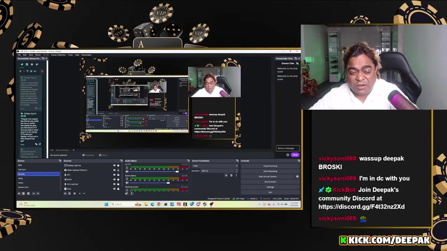Open the preview scaling dropdown arrow
The image size is (447, 251).
coord(73,150)
